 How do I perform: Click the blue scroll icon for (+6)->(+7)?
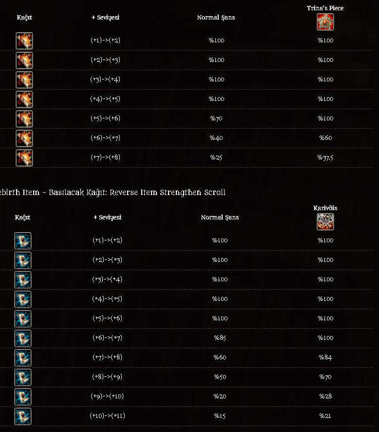(x=23, y=338)
